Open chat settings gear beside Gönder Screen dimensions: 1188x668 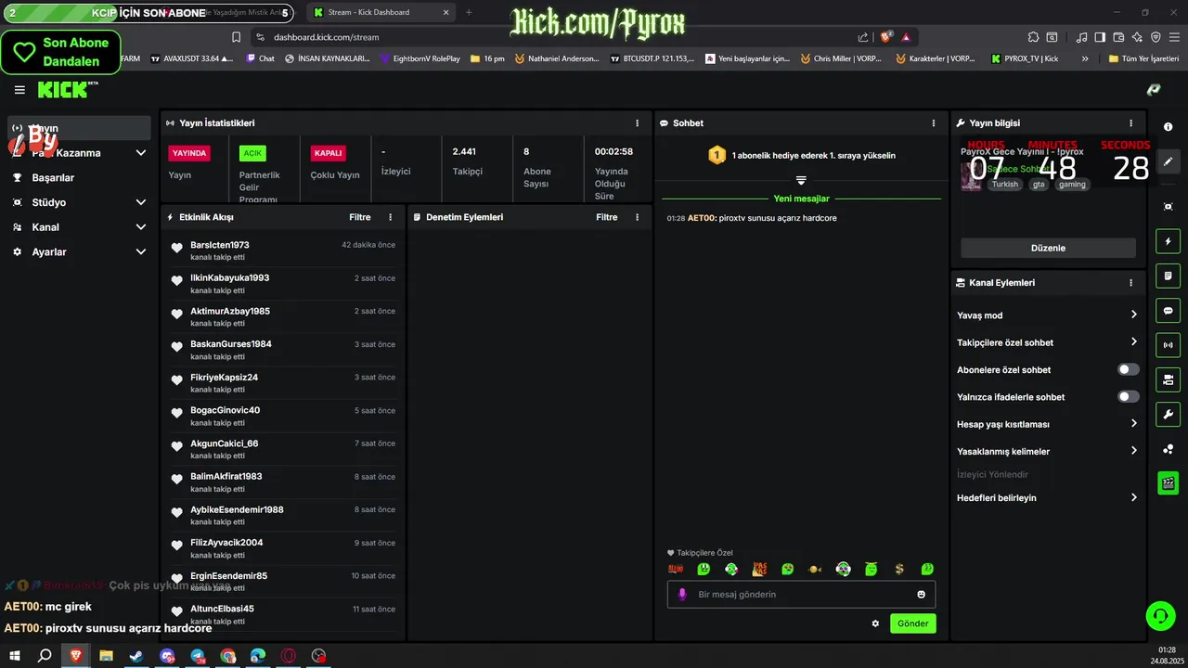pos(875,623)
